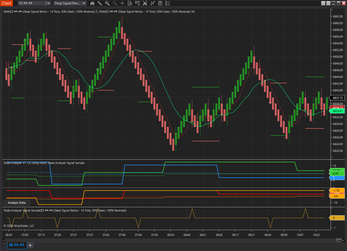Enable the crosshair cursor tool
The height and width of the screenshot is (251, 347).
pyautogui.click(x=122, y=3)
